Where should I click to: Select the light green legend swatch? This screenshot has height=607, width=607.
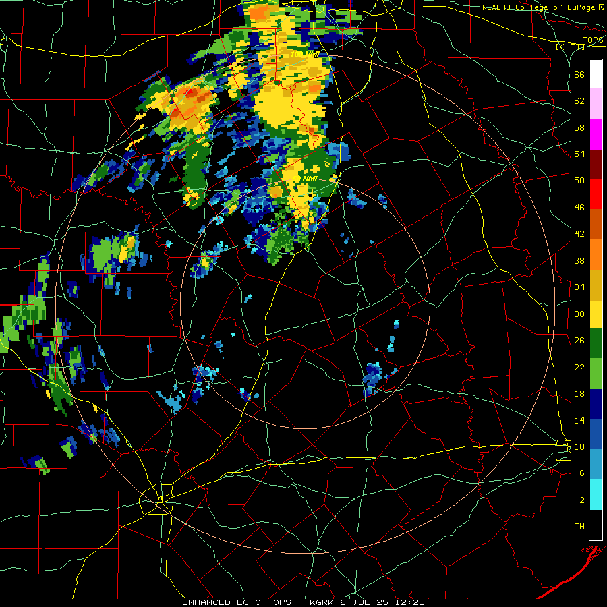(x=596, y=374)
